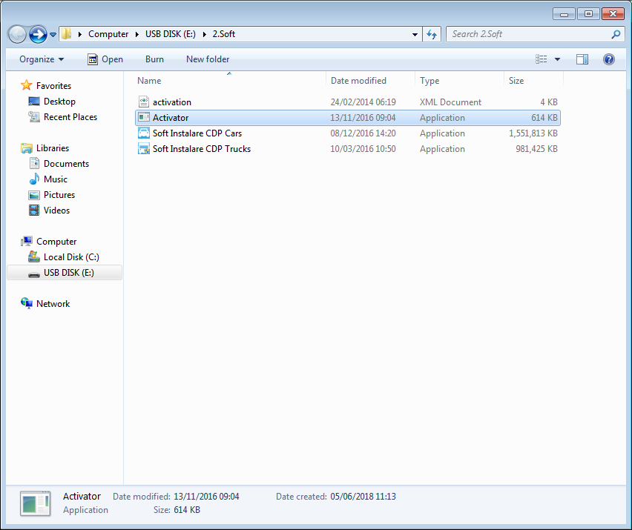
Task: Go forward with the Forward arrow button
Action: 39,35
